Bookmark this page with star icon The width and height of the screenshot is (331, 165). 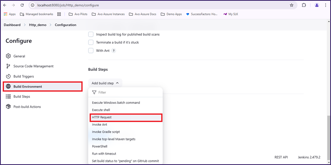tap(291, 5)
